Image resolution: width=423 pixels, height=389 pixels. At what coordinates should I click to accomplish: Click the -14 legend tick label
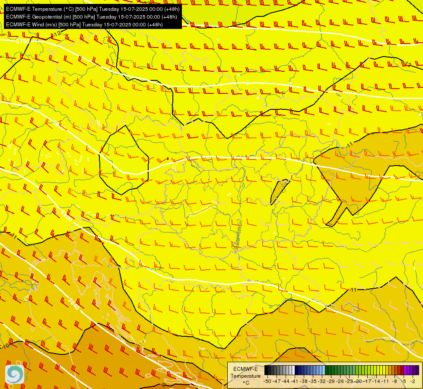376,382
